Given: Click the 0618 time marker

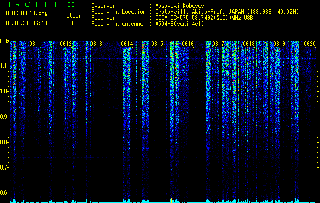Looking at the screenshot, I should 249,44.
